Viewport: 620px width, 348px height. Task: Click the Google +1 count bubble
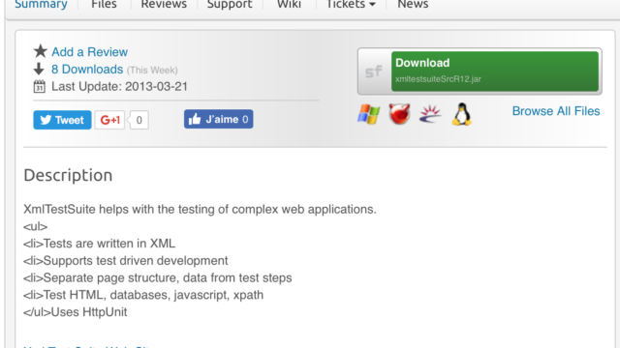point(139,120)
